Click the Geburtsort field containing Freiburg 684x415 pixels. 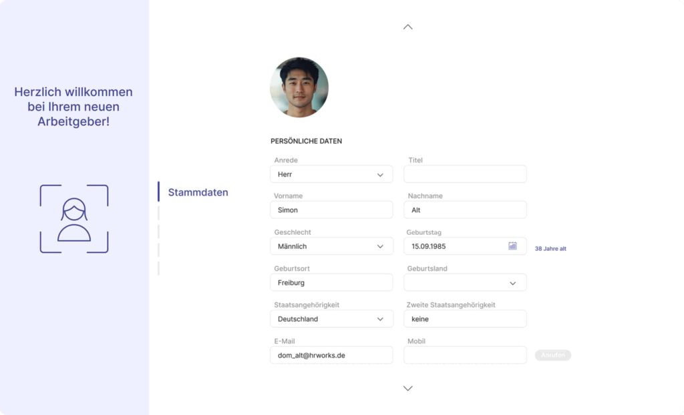coord(331,283)
